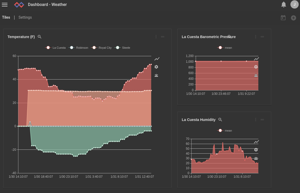Click the 1/31 9:22:07 pressure axis label
The image size is (300, 193).
(246, 94)
